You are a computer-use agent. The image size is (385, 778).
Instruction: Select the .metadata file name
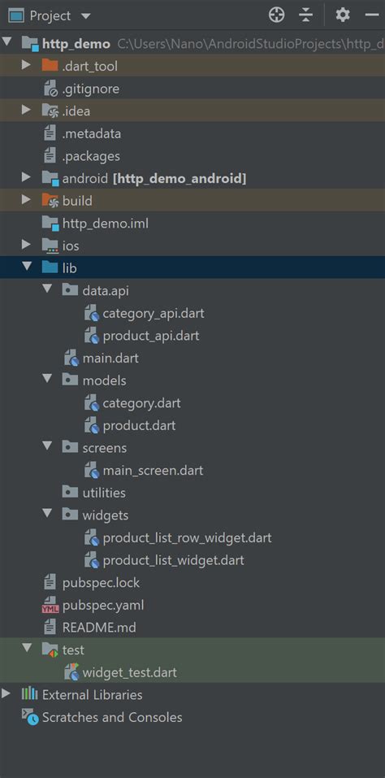[92, 133]
